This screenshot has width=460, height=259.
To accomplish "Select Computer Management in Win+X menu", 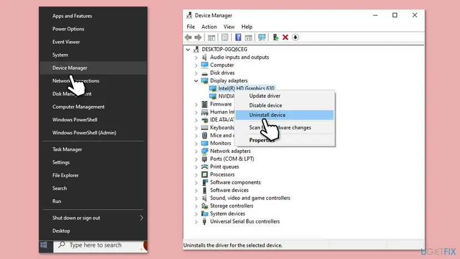I will click(x=93, y=107).
